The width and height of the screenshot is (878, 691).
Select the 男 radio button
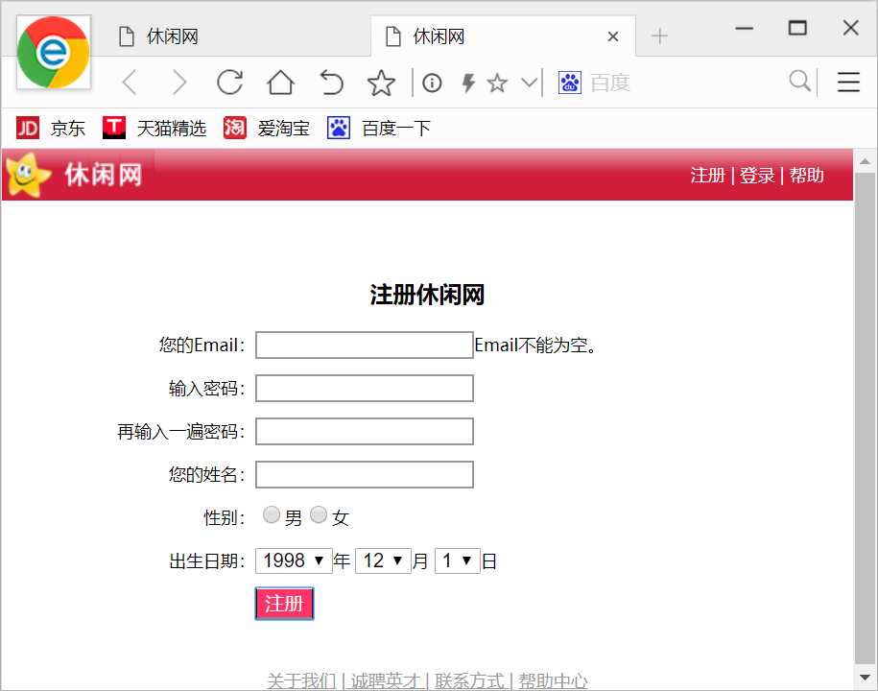272,514
